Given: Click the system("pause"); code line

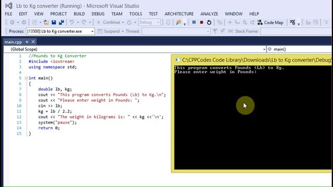Looking at the screenshot, I should (57, 123).
